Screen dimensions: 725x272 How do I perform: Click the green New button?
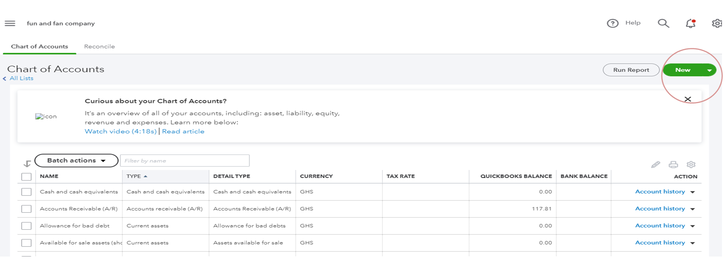683,70
